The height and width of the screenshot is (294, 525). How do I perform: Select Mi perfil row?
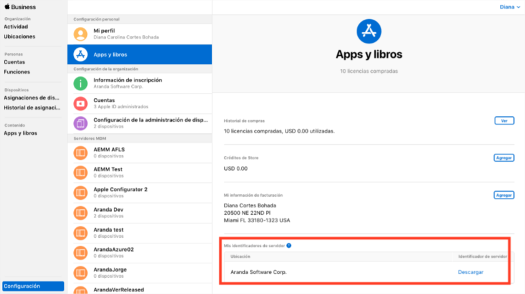(x=139, y=34)
